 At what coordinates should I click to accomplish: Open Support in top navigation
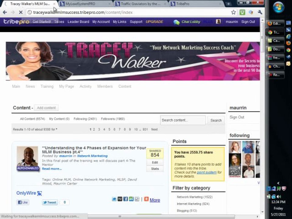coord(136,22)
